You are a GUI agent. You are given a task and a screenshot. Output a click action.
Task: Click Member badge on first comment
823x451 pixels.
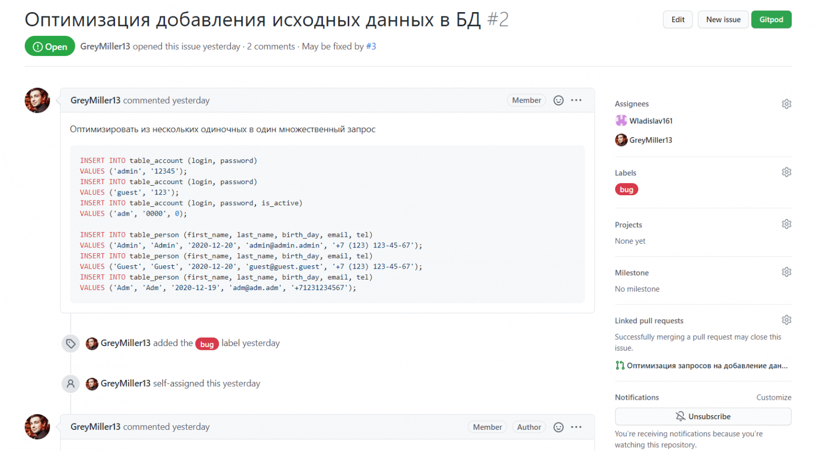pos(527,100)
